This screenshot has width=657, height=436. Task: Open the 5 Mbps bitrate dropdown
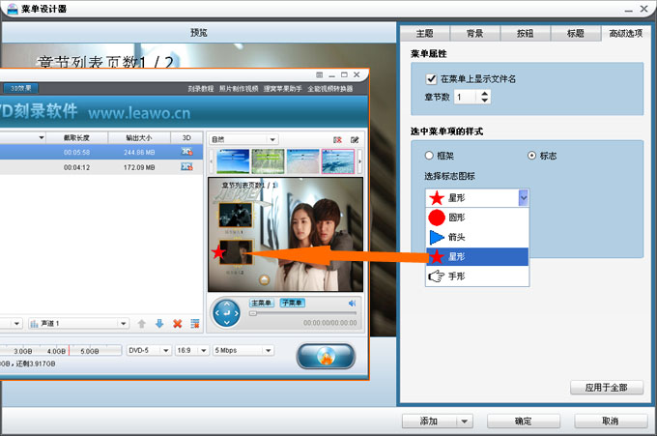coord(269,351)
